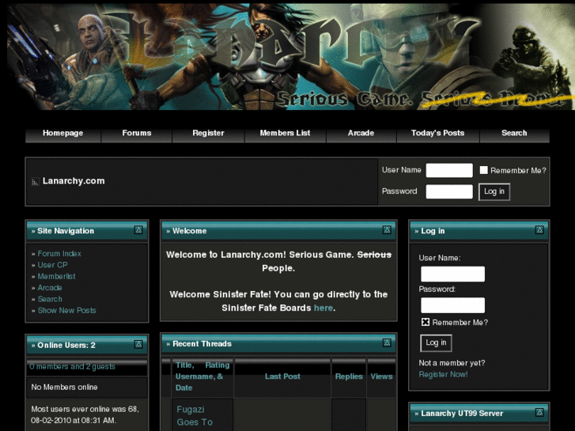
Task: Open the Fugazi Goes To thread
Action: (195, 416)
